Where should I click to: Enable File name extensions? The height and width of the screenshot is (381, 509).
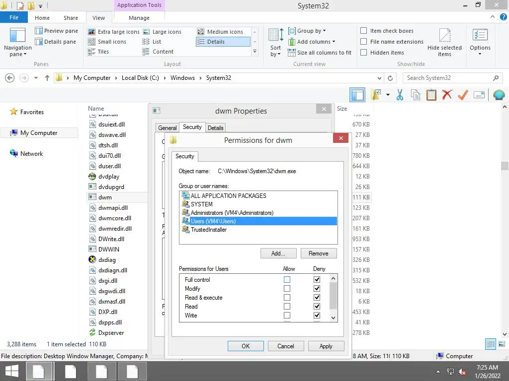[x=364, y=42]
